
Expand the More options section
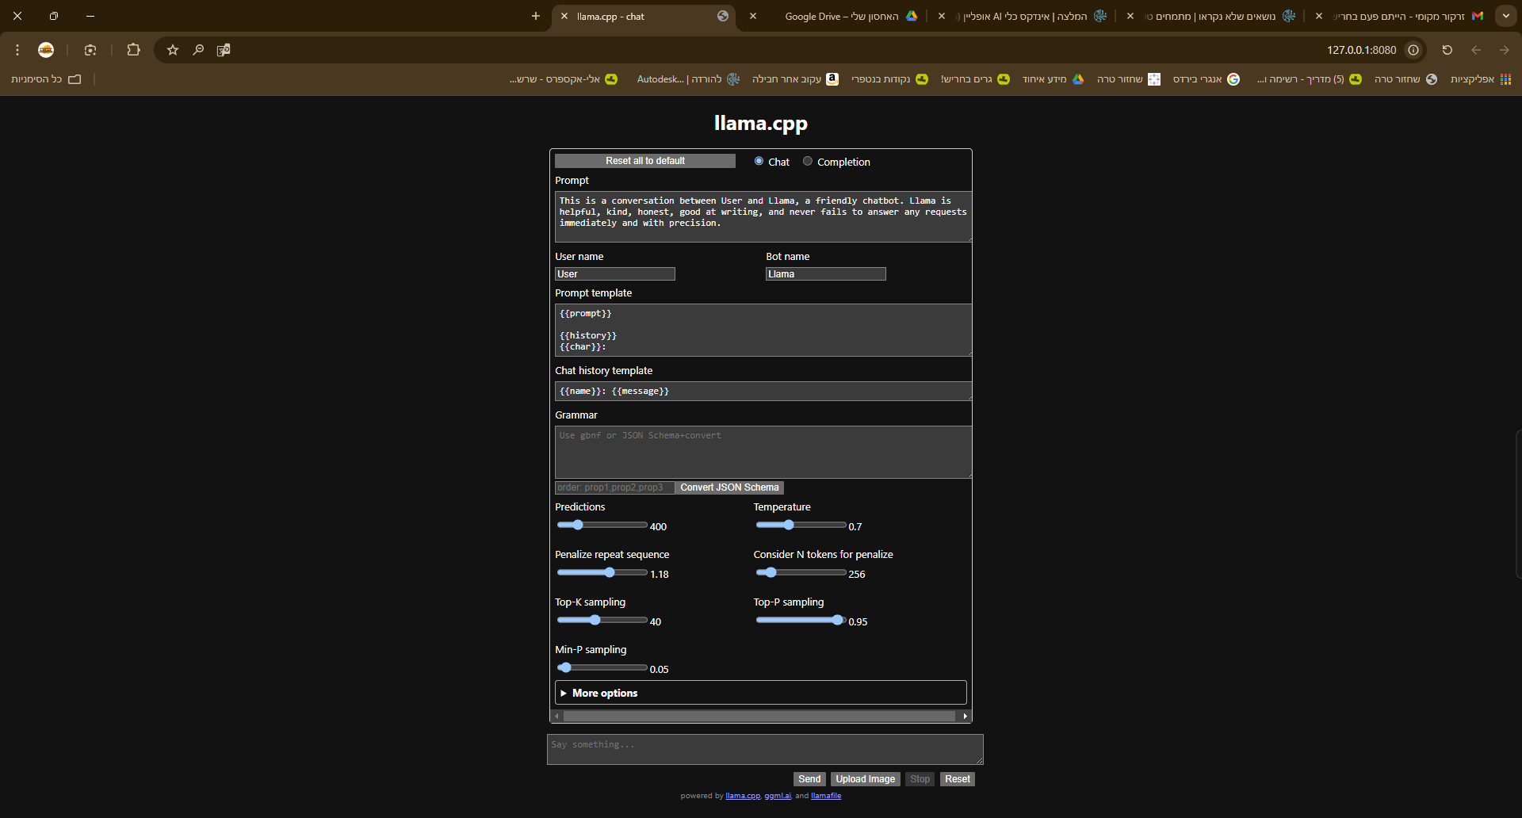761,693
